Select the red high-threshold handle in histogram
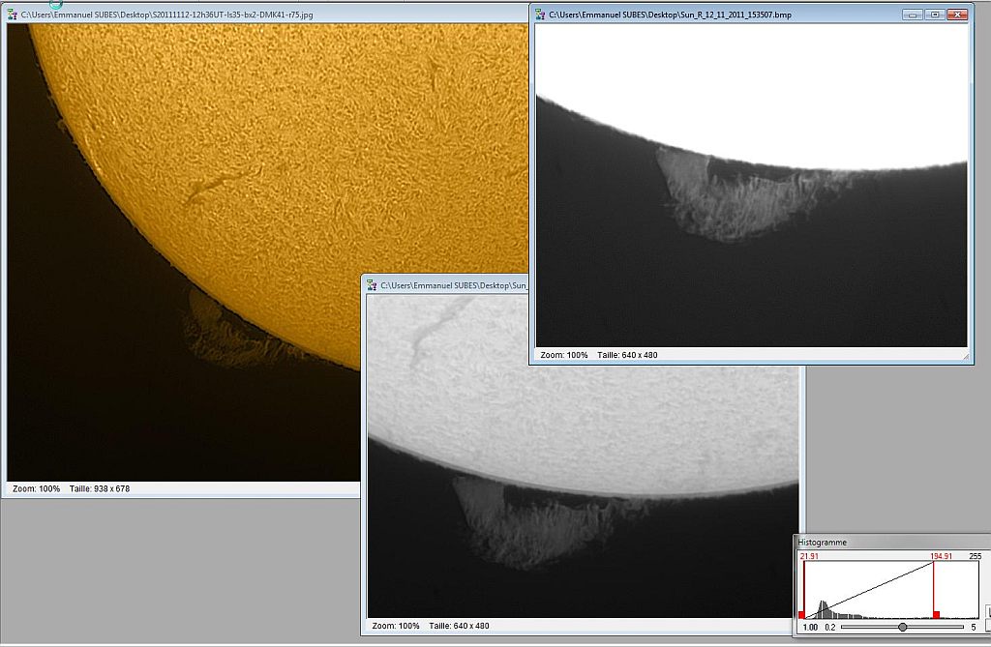Screen dimensions: 991x647 click(x=936, y=614)
